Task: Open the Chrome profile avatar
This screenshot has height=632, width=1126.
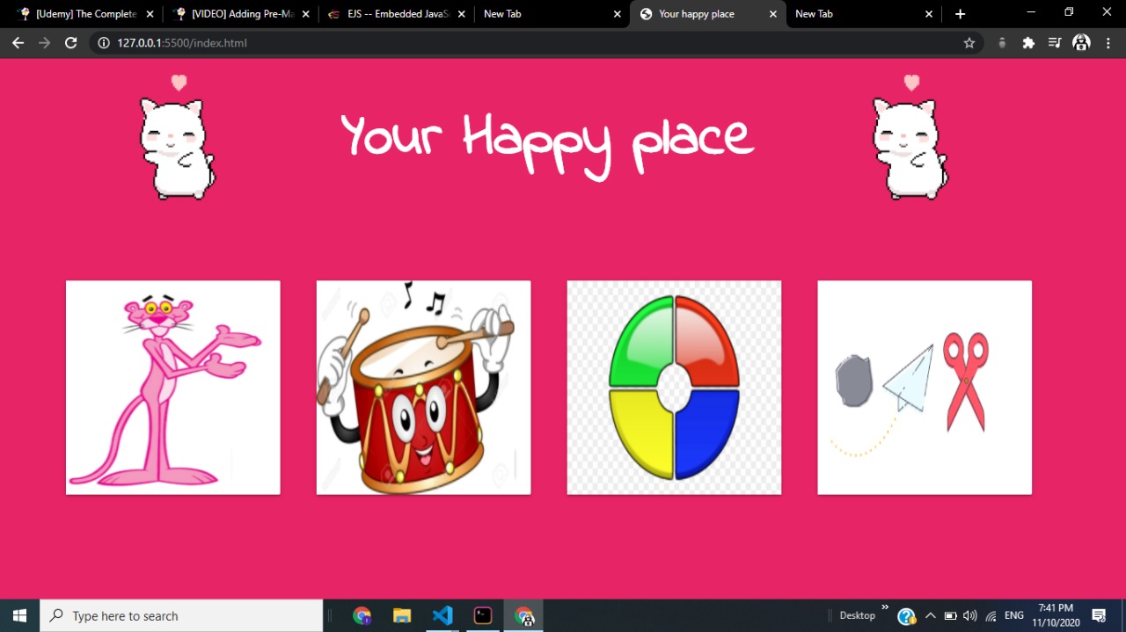Action: coord(1082,42)
